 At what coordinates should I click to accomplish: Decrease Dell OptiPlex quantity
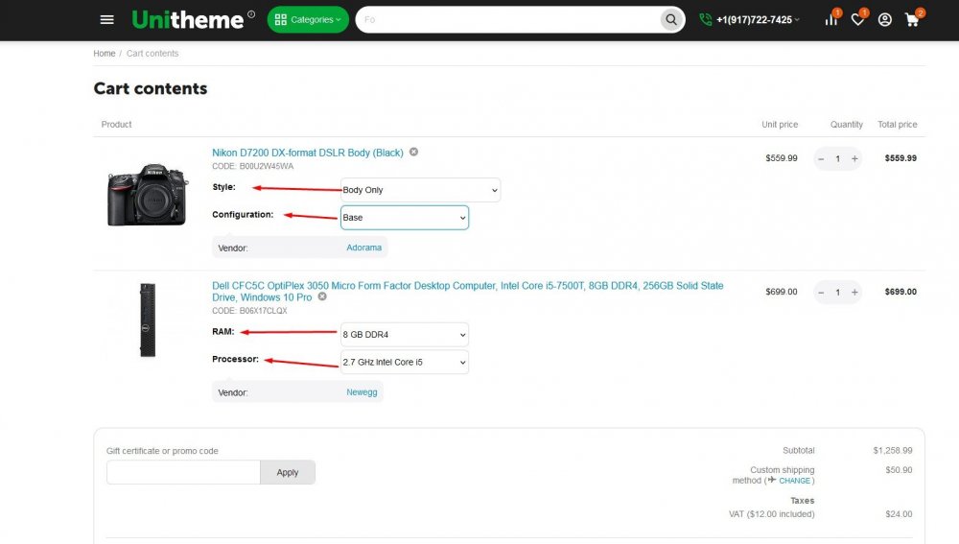tap(821, 292)
